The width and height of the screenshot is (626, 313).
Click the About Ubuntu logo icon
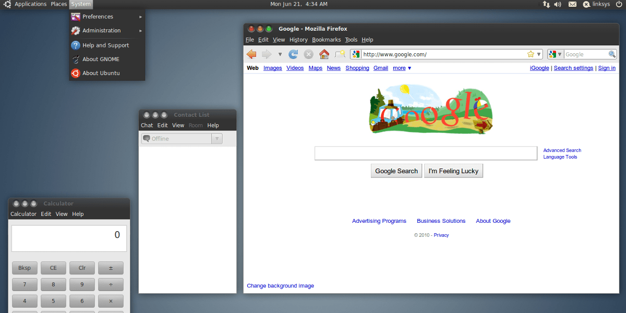tap(76, 74)
